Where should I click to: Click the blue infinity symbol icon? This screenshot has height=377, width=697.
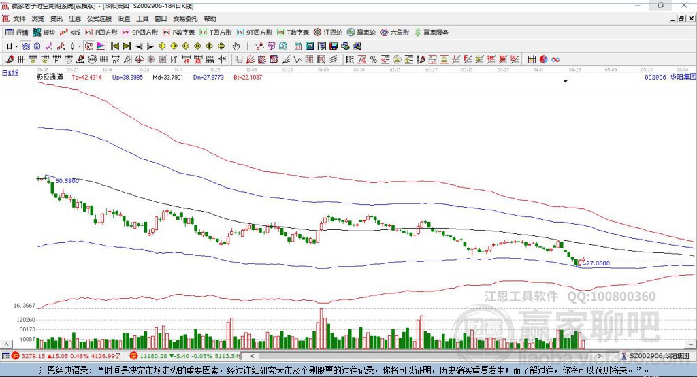coord(555,60)
